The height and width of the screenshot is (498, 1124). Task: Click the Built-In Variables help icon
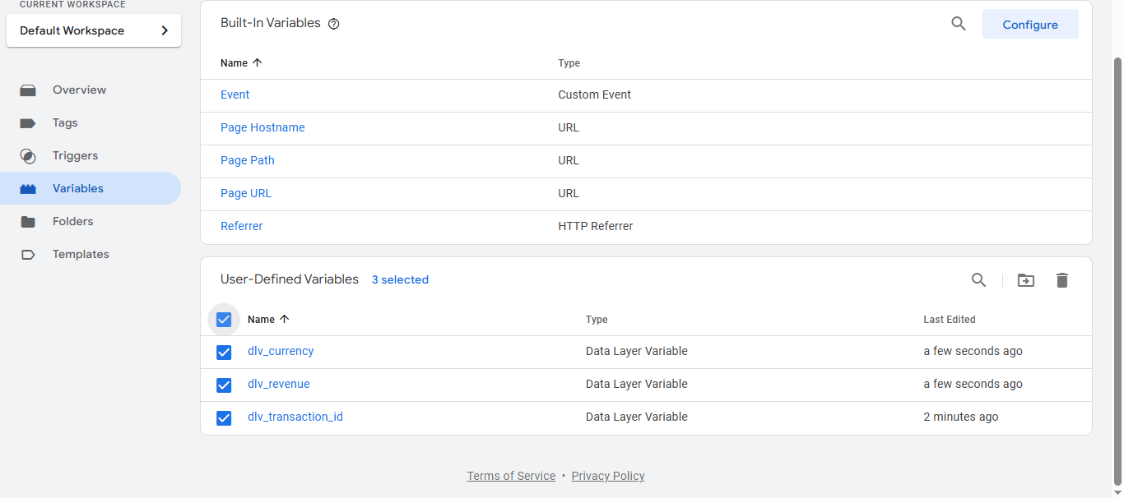tap(333, 24)
